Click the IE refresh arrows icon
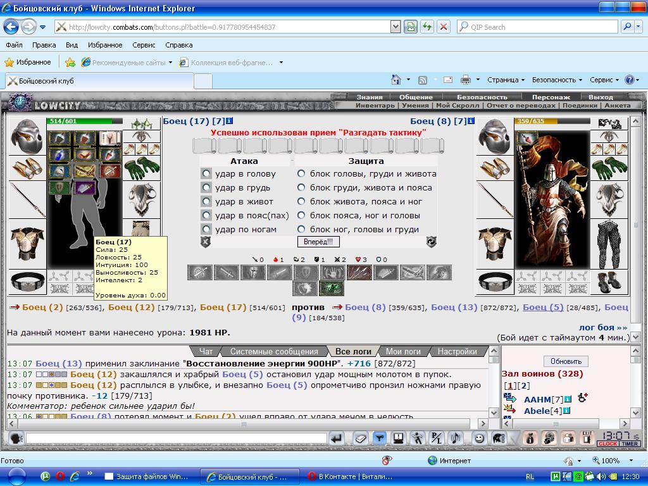Screen dimensions: 648x486 coord(427,27)
